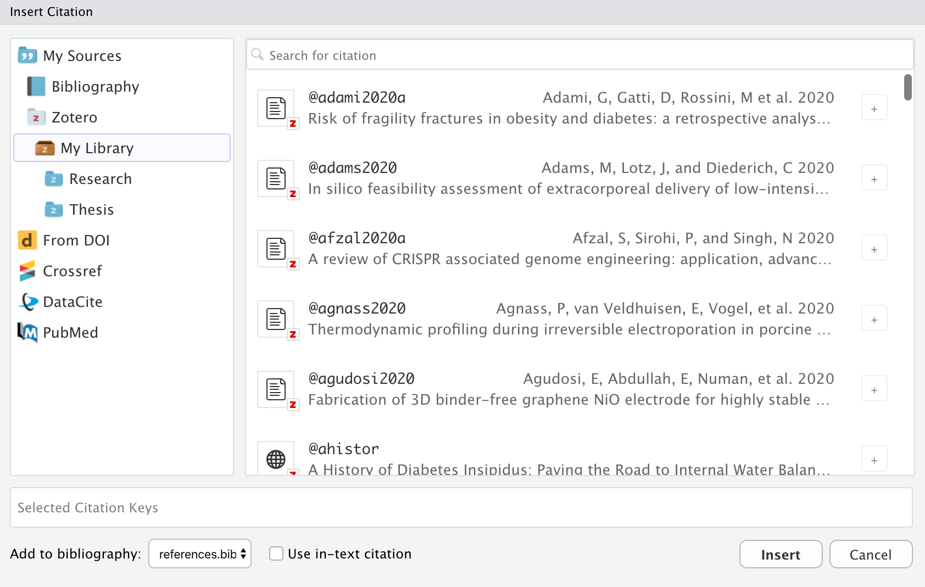Open the references.bib bibliography dropdown
This screenshot has width=925, height=587.
(x=199, y=554)
